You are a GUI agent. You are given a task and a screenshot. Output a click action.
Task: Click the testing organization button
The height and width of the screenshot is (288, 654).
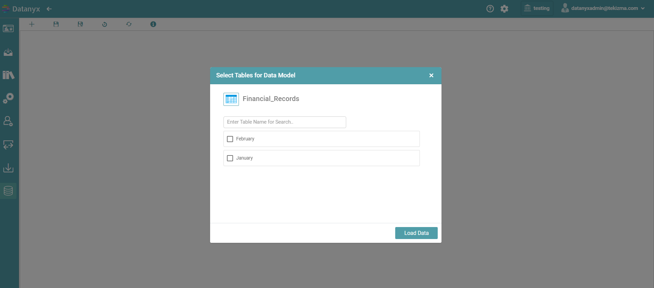point(537,8)
